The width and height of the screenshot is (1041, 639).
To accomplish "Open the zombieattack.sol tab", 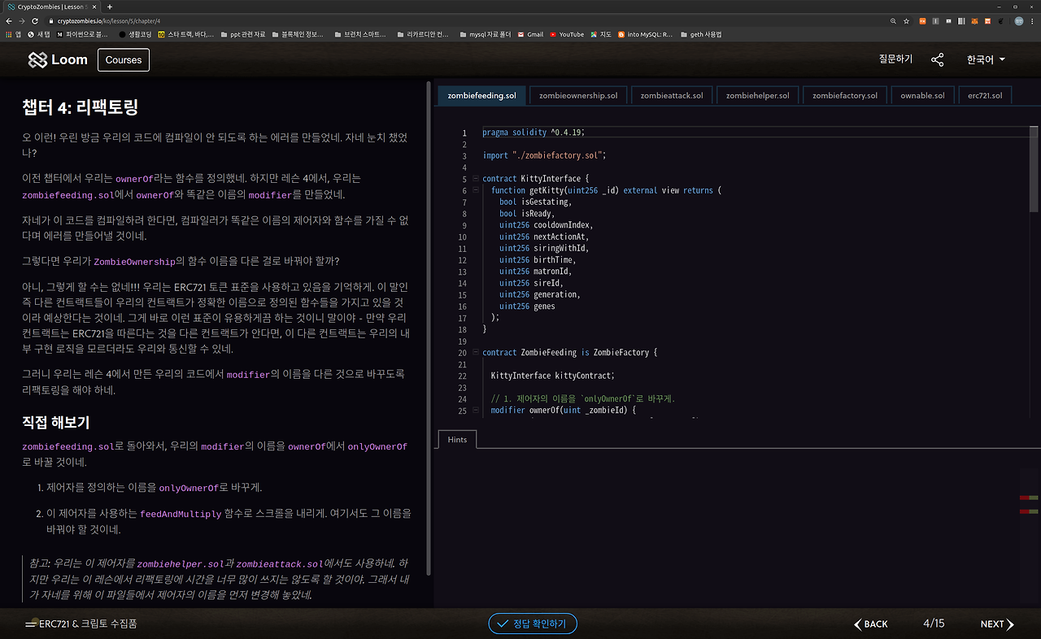I will tap(672, 95).
